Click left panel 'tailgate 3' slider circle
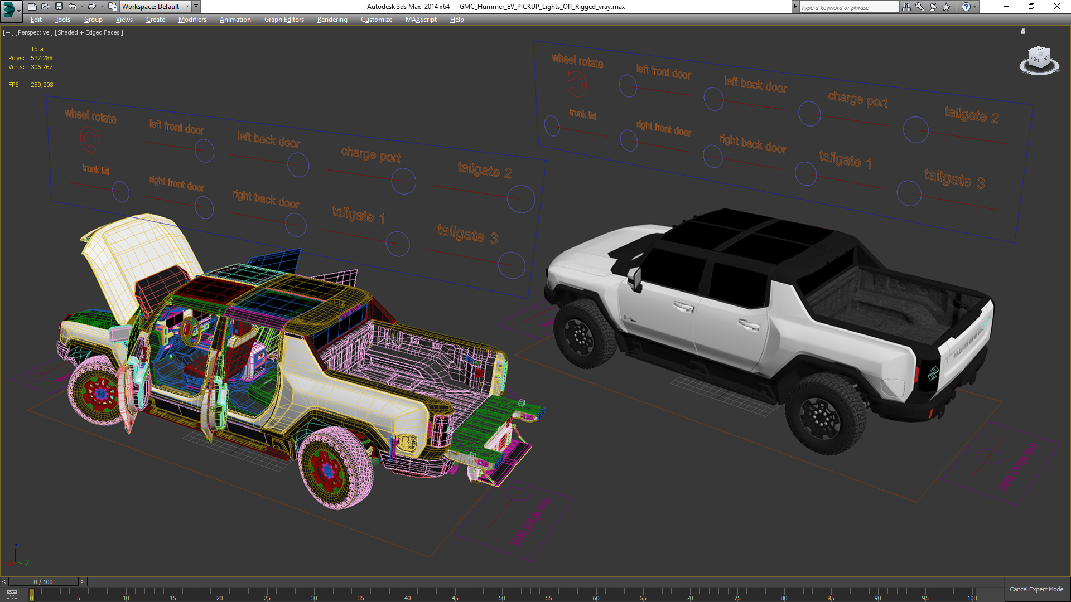Viewport: 1071px width, 602px height. (x=512, y=265)
